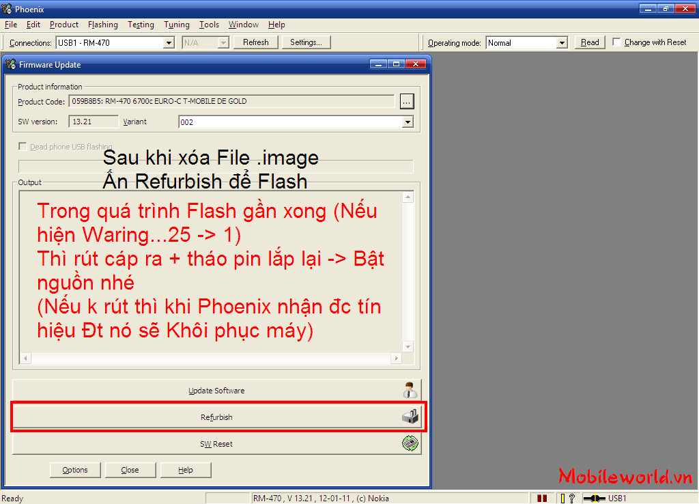Screen dimensions: 699x504
Task: Close the Firmware Update window
Action: 416,64
